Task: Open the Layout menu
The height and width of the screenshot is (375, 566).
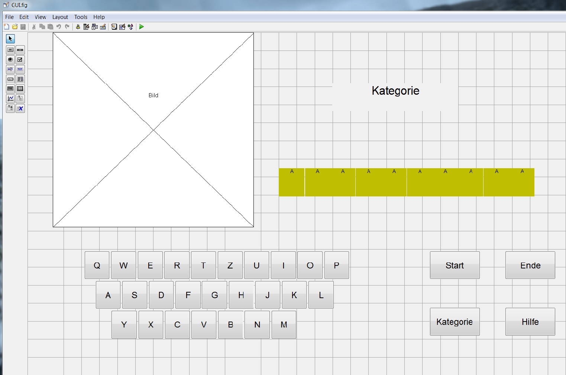Action: click(60, 17)
